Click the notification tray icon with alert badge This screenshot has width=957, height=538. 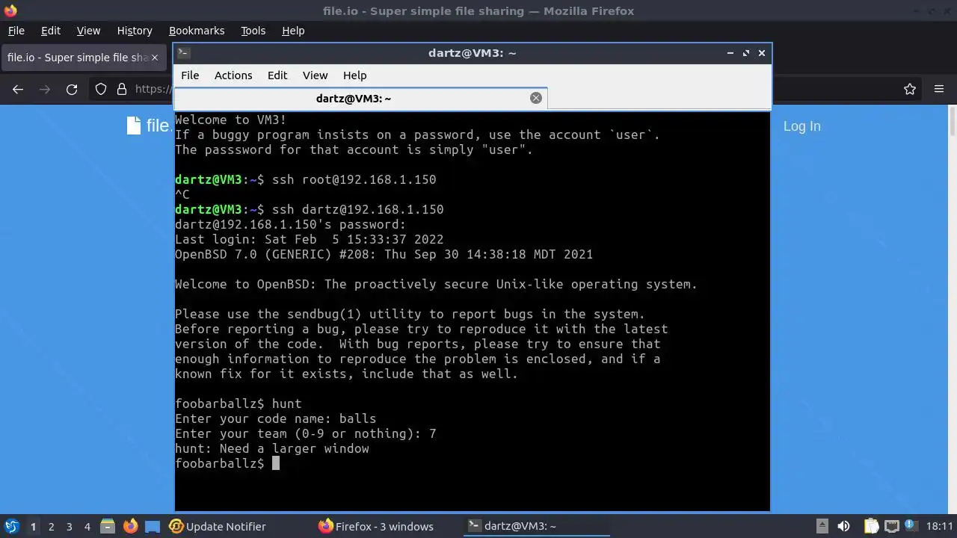click(x=911, y=526)
